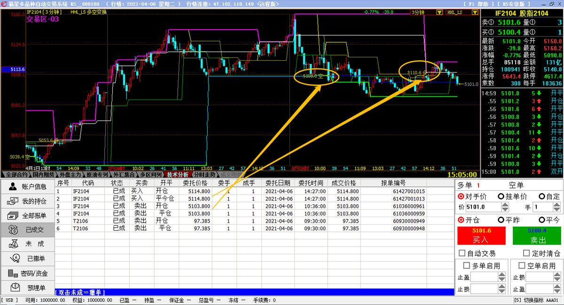This screenshot has width=564, height=305.
Task: Open the F1 帮助 help button
Action: (478, 4)
